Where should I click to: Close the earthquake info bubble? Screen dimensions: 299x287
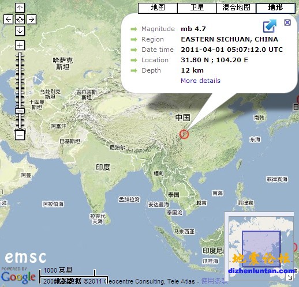point(287,22)
